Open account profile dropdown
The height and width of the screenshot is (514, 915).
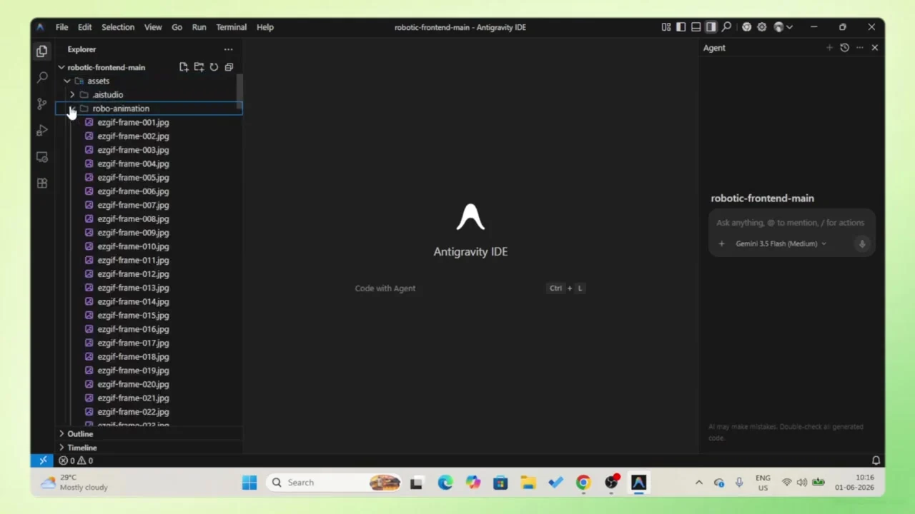tap(783, 27)
